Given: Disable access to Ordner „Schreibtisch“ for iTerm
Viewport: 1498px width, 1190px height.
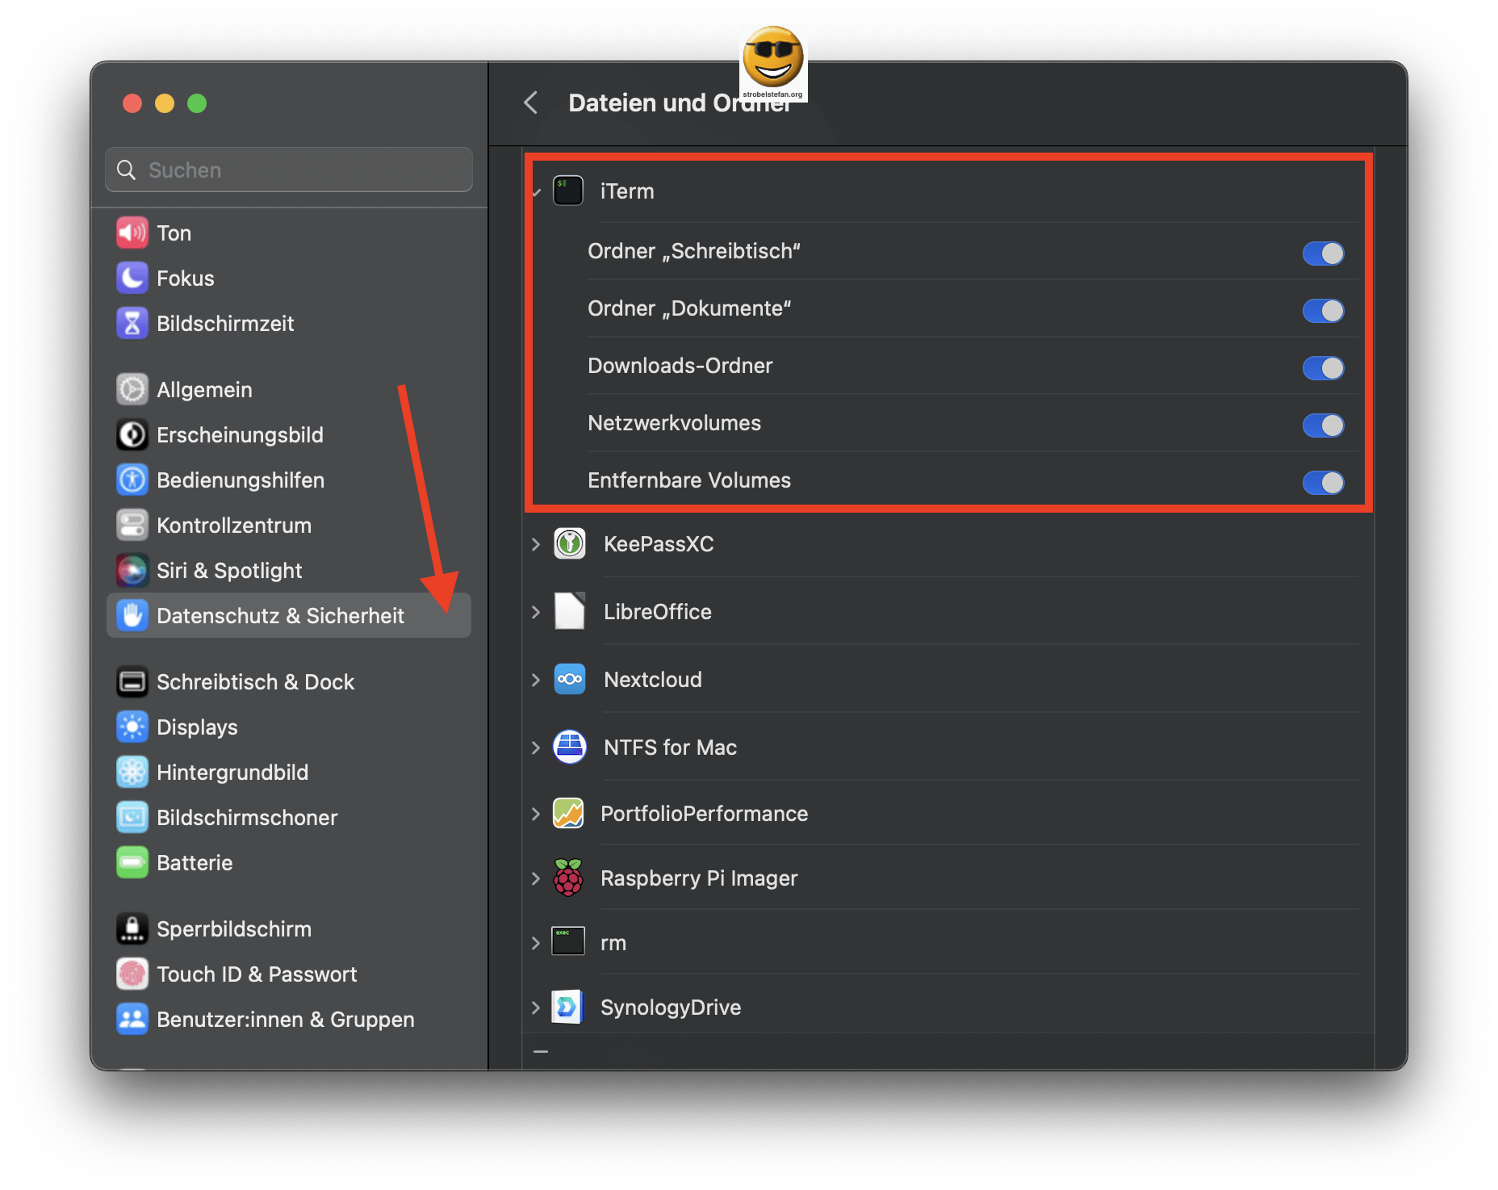Looking at the screenshot, I should click(1323, 253).
